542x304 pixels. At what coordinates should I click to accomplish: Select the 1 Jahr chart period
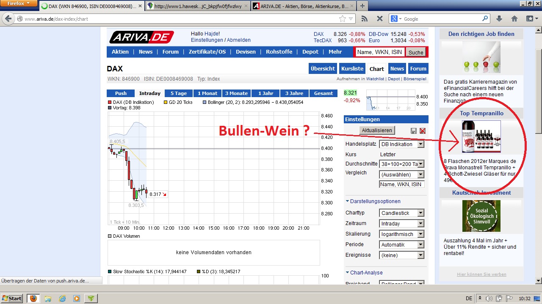265,93
